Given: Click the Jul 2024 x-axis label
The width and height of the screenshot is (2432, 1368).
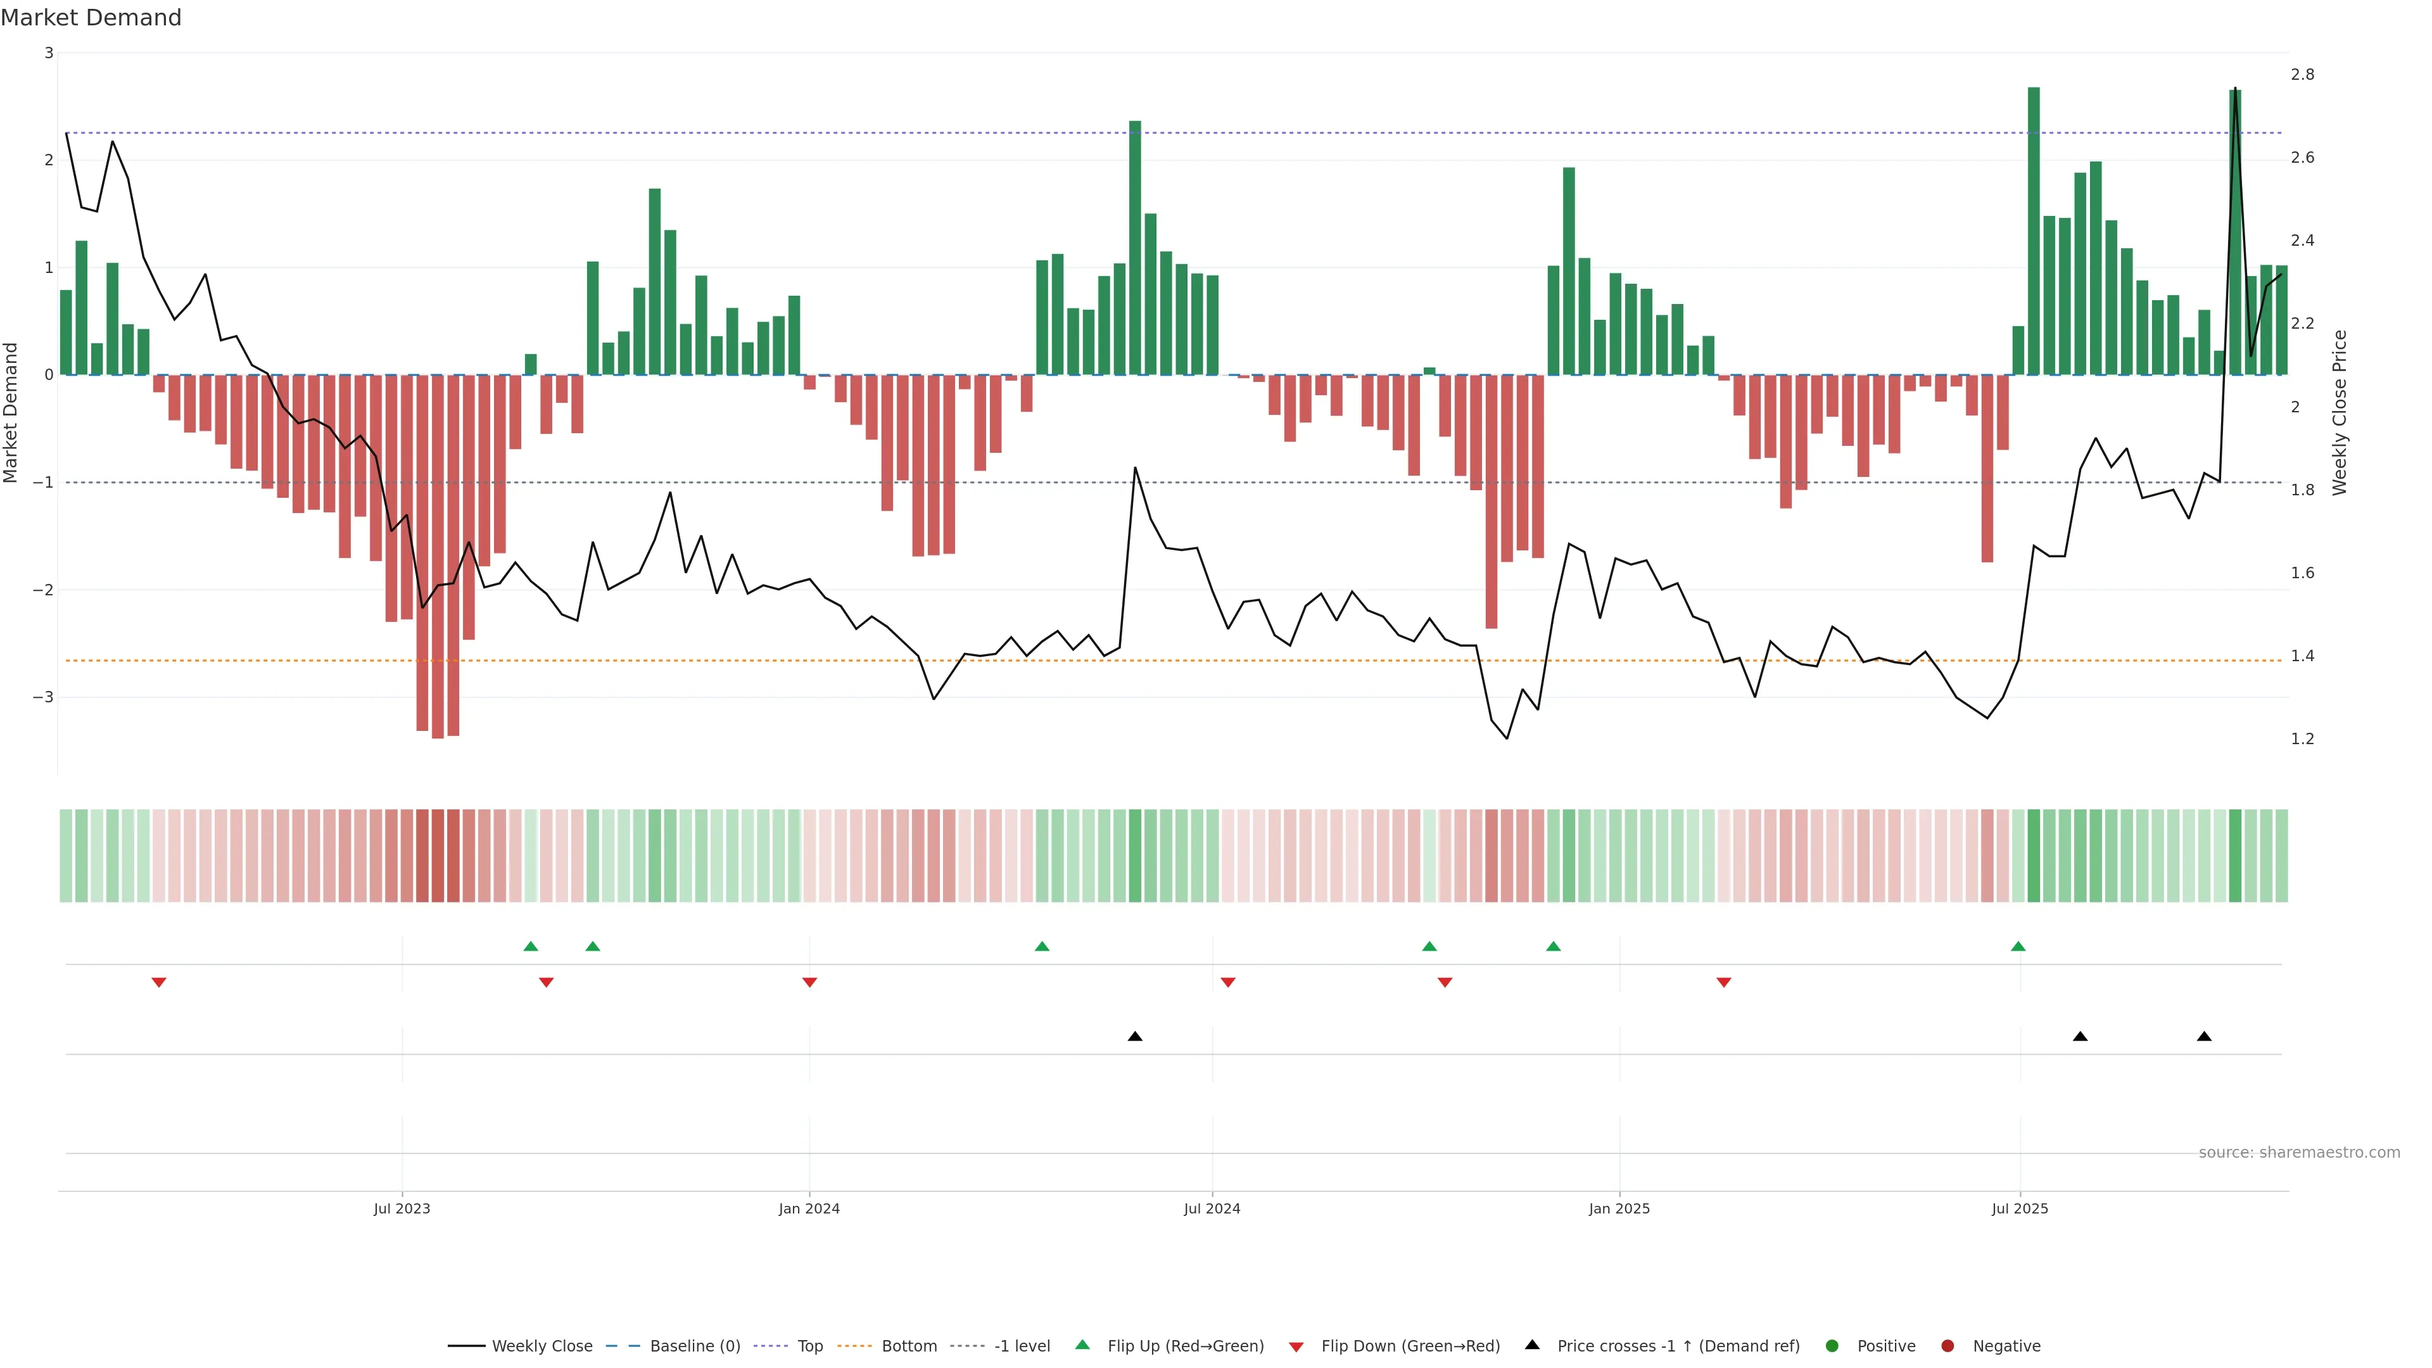Looking at the screenshot, I should pos(1212,1208).
